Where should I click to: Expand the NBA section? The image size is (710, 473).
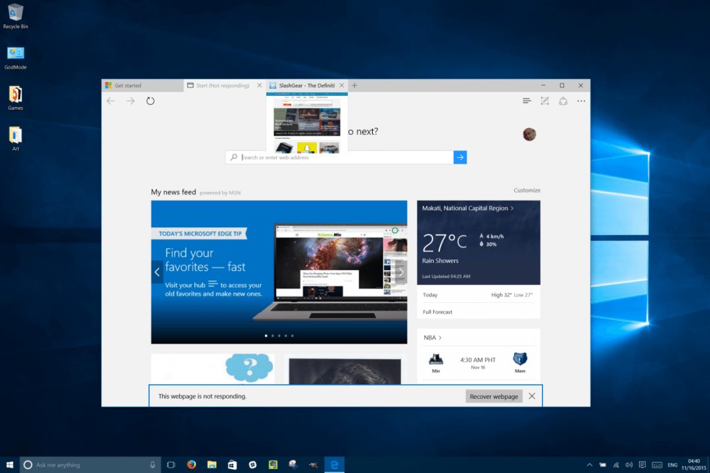click(433, 338)
